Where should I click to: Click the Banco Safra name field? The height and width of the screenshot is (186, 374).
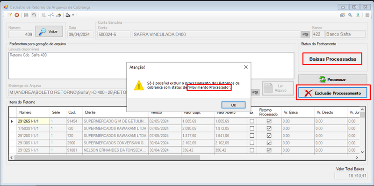(345, 34)
